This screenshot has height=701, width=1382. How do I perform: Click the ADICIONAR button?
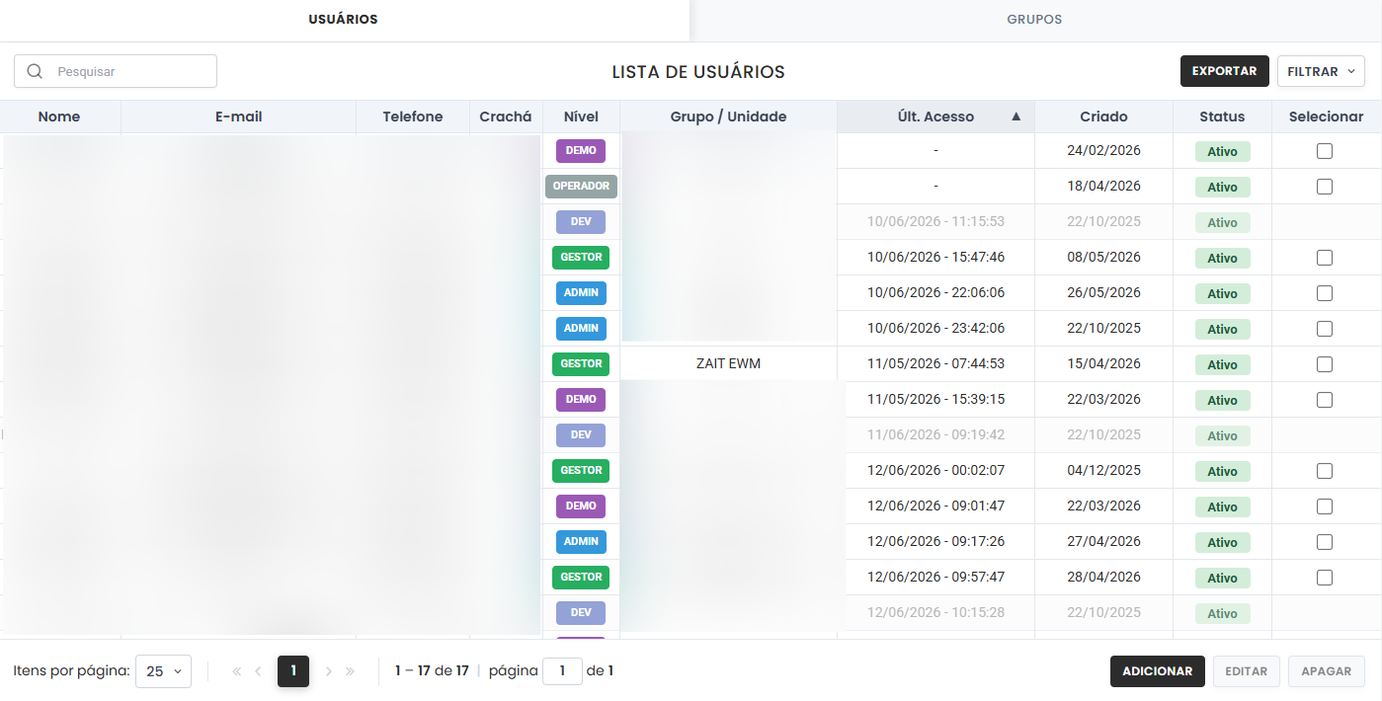pyautogui.click(x=1158, y=671)
